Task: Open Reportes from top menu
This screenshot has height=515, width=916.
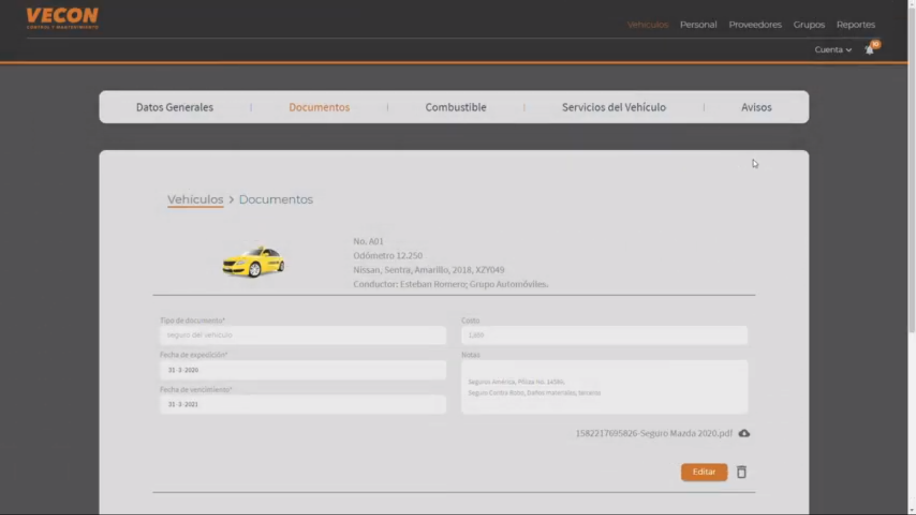Action: pos(855,25)
